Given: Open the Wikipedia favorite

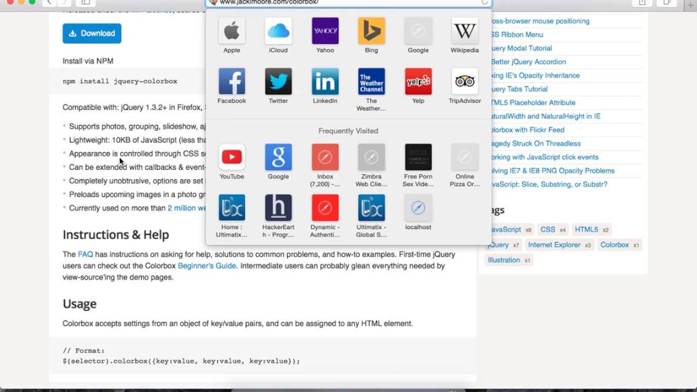Looking at the screenshot, I should [x=464, y=31].
